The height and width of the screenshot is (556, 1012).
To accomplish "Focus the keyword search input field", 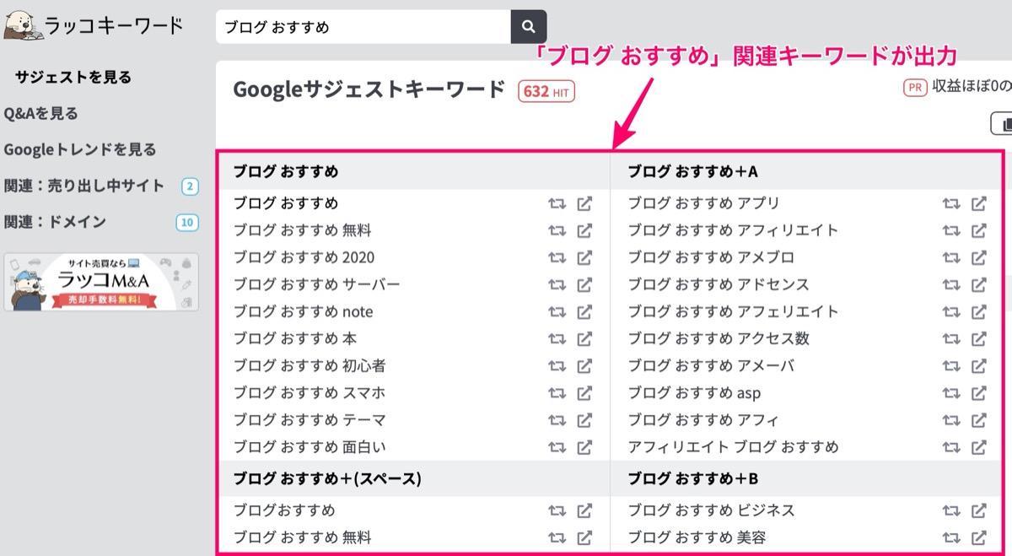I will tap(363, 27).
